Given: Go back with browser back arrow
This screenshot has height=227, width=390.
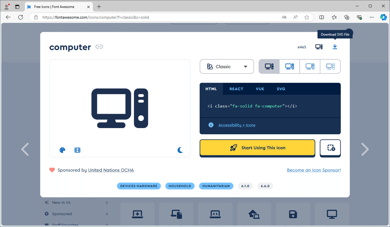Looking at the screenshot, I should [8, 17].
